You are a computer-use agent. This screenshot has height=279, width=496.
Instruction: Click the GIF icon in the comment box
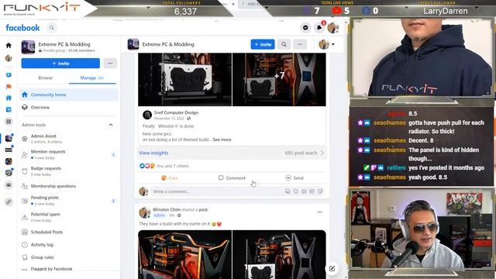312,191
